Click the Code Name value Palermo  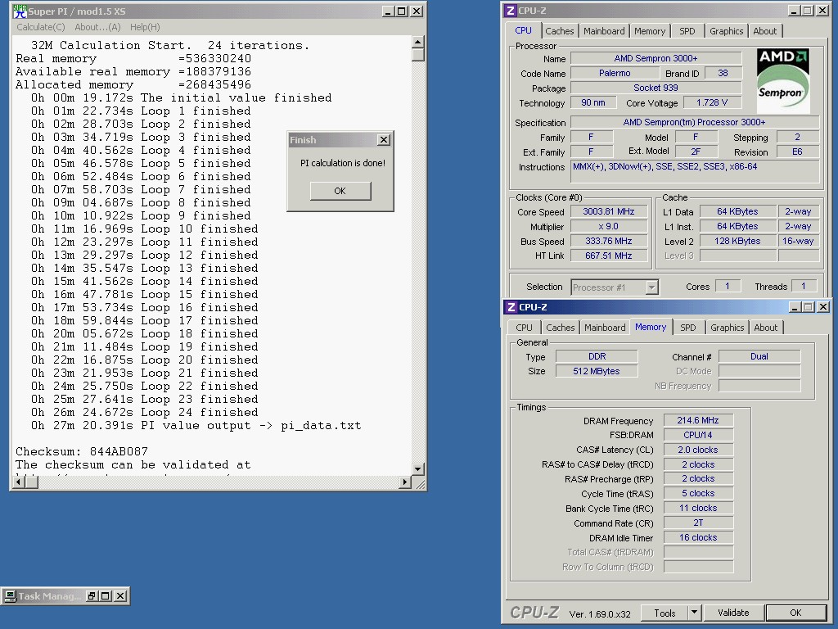615,73
